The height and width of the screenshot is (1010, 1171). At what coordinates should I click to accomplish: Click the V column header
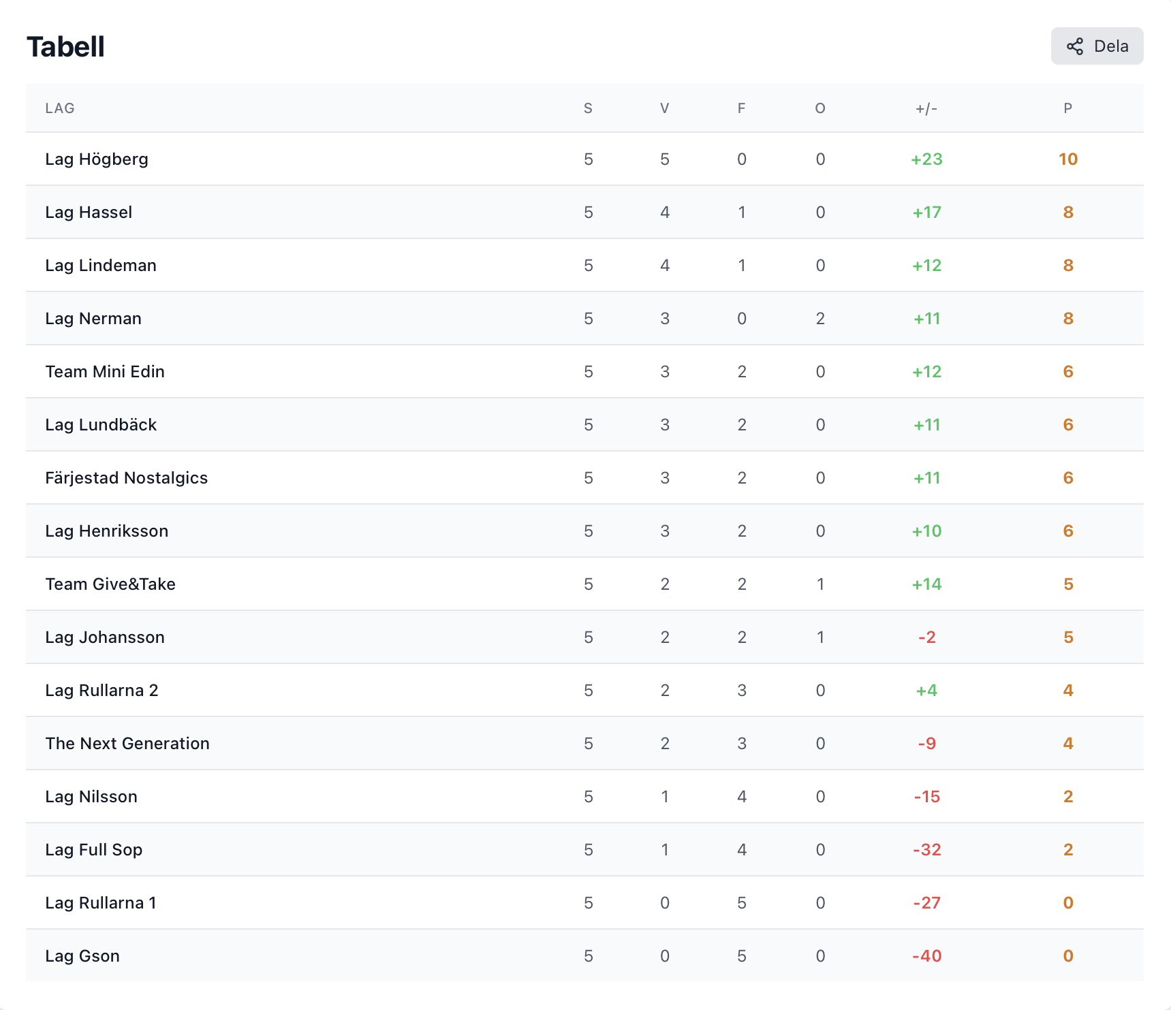(x=665, y=108)
